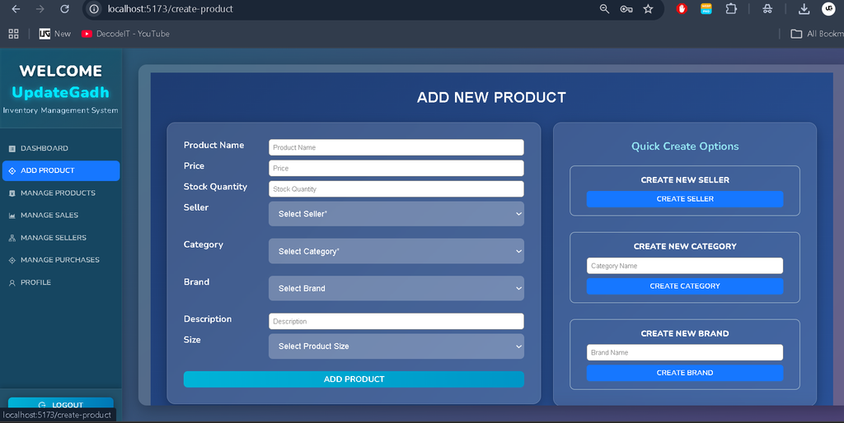The image size is (844, 423).
Task: Go to DASHBOARD in the sidebar
Action: [x=61, y=148]
